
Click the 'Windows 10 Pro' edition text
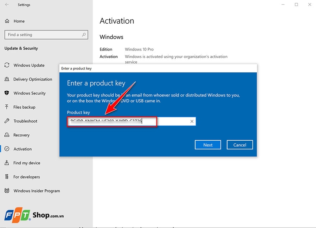click(139, 49)
